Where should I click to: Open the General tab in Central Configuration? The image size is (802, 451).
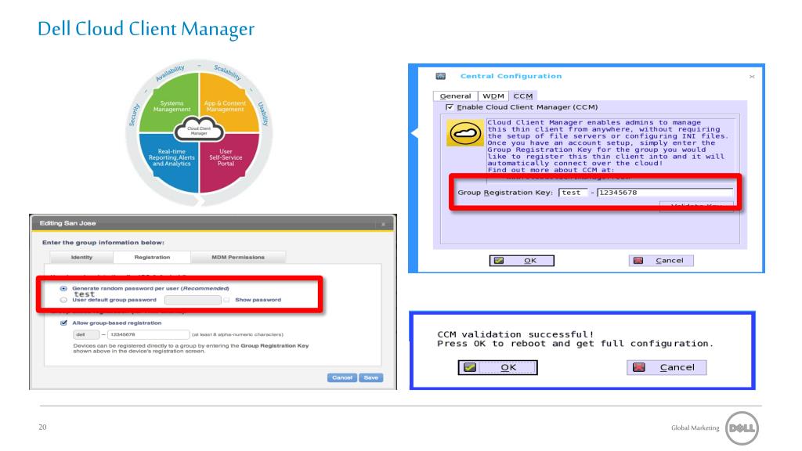coord(455,96)
